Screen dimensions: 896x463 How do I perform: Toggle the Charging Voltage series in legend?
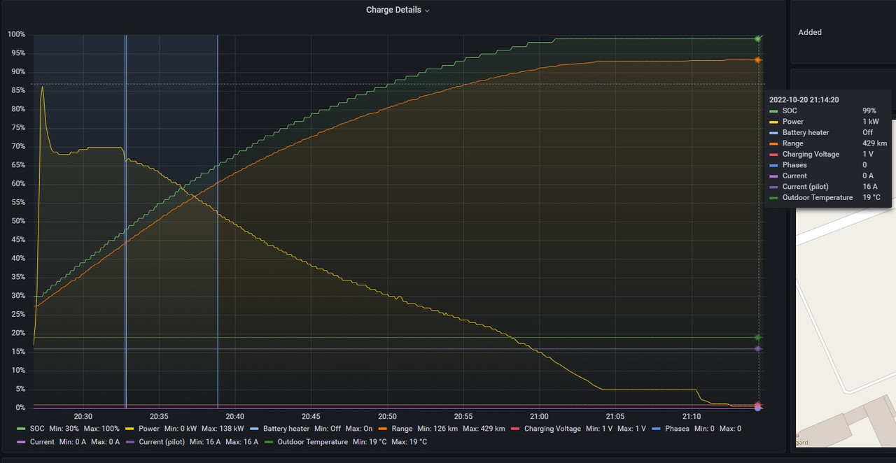[552, 429]
